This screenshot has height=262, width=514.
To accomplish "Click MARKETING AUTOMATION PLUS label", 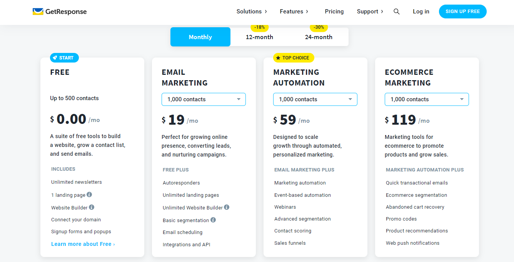I will click(x=425, y=170).
